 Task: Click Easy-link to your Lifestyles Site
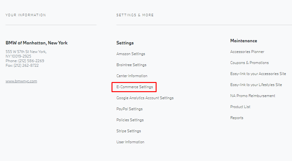click(x=256, y=85)
